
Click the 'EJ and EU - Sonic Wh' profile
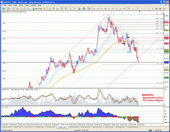(x=81, y=130)
